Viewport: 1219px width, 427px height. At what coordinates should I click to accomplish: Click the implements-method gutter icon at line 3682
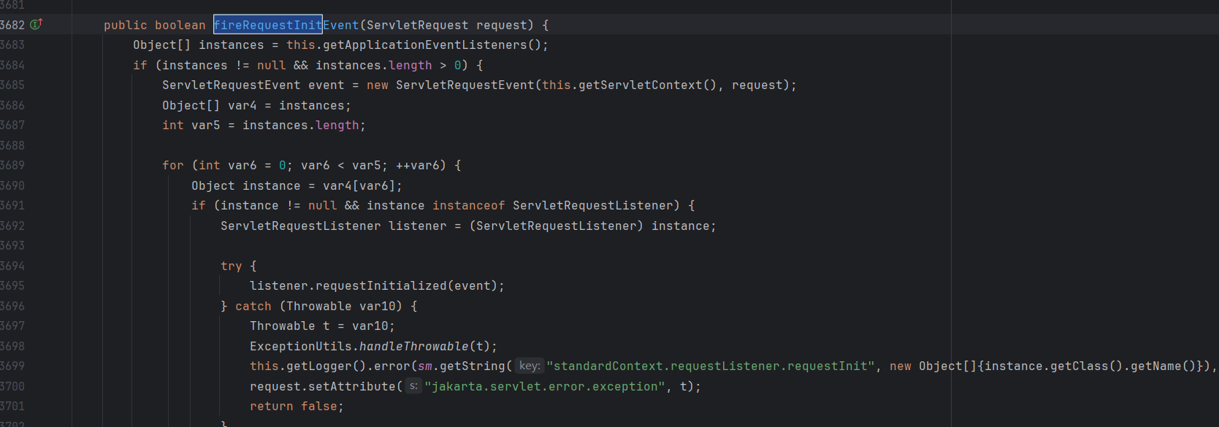tap(36, 24)
